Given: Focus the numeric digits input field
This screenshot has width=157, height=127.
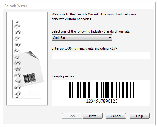Looking at the screenshot, I should tap(101, 55).
